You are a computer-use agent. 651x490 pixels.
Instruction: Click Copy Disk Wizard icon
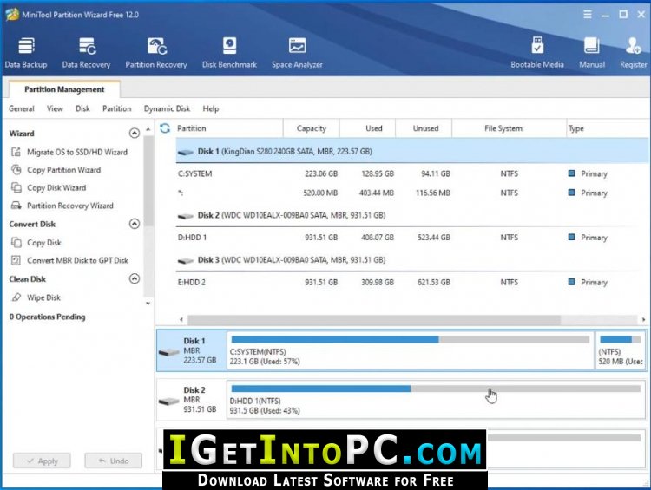[x=16, y=187]
